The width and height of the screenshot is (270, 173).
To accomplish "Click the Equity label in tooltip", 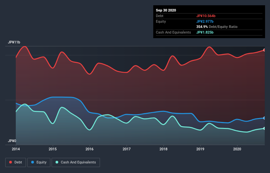I will (x=161, y=21).
